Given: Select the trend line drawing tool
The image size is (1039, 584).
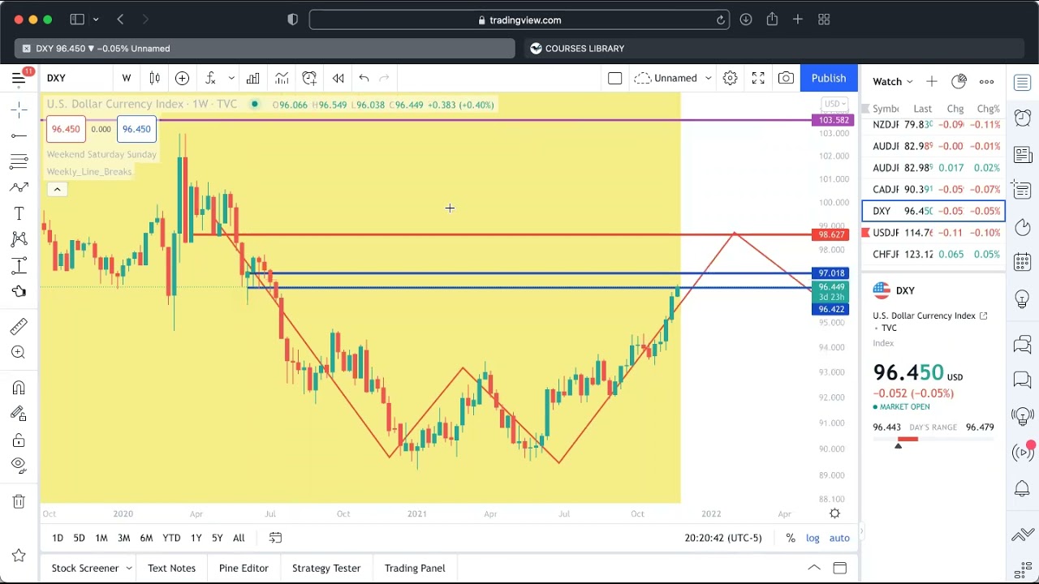Looking at the screenshot, I should 19,135.
